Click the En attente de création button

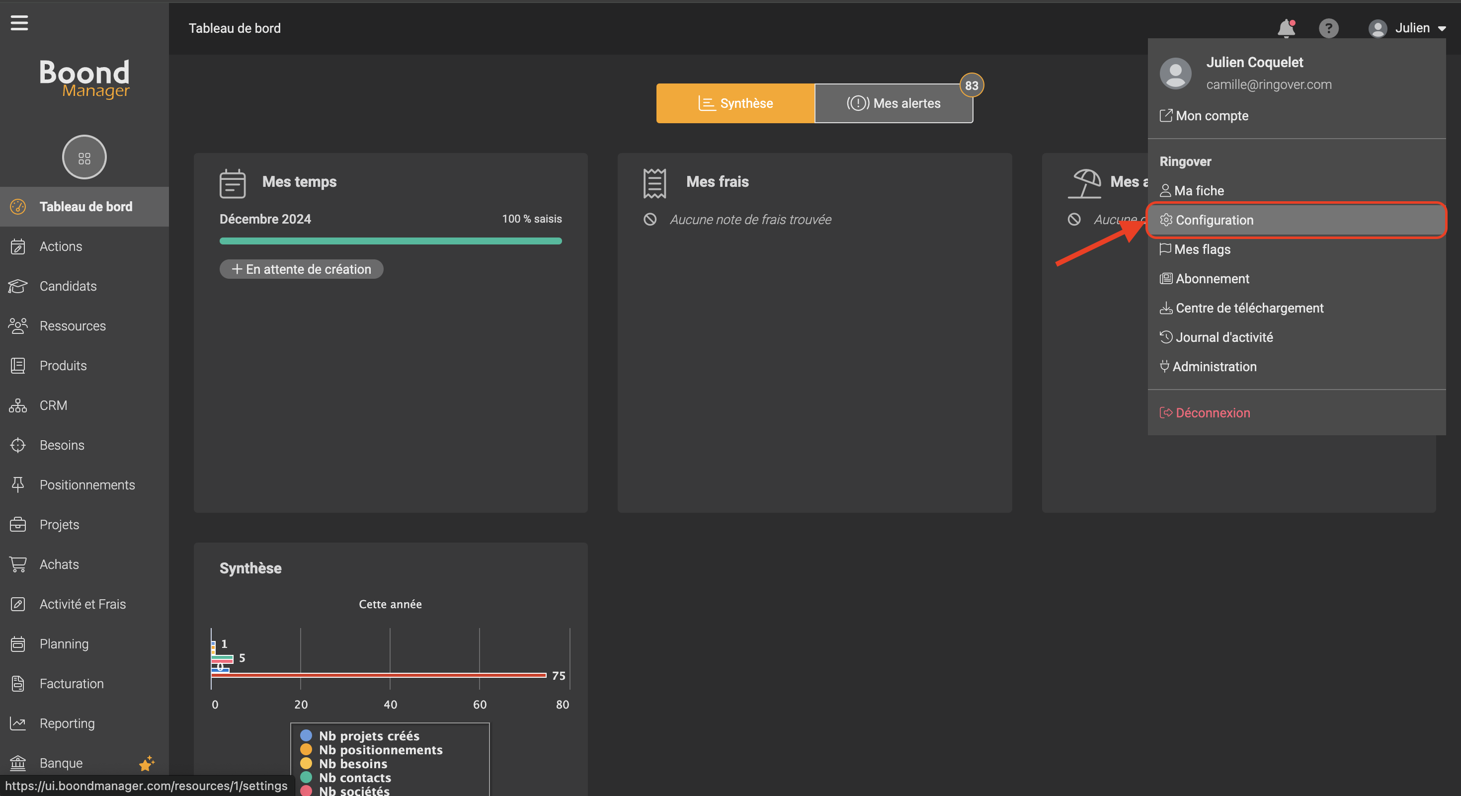[x=301, y=269]
